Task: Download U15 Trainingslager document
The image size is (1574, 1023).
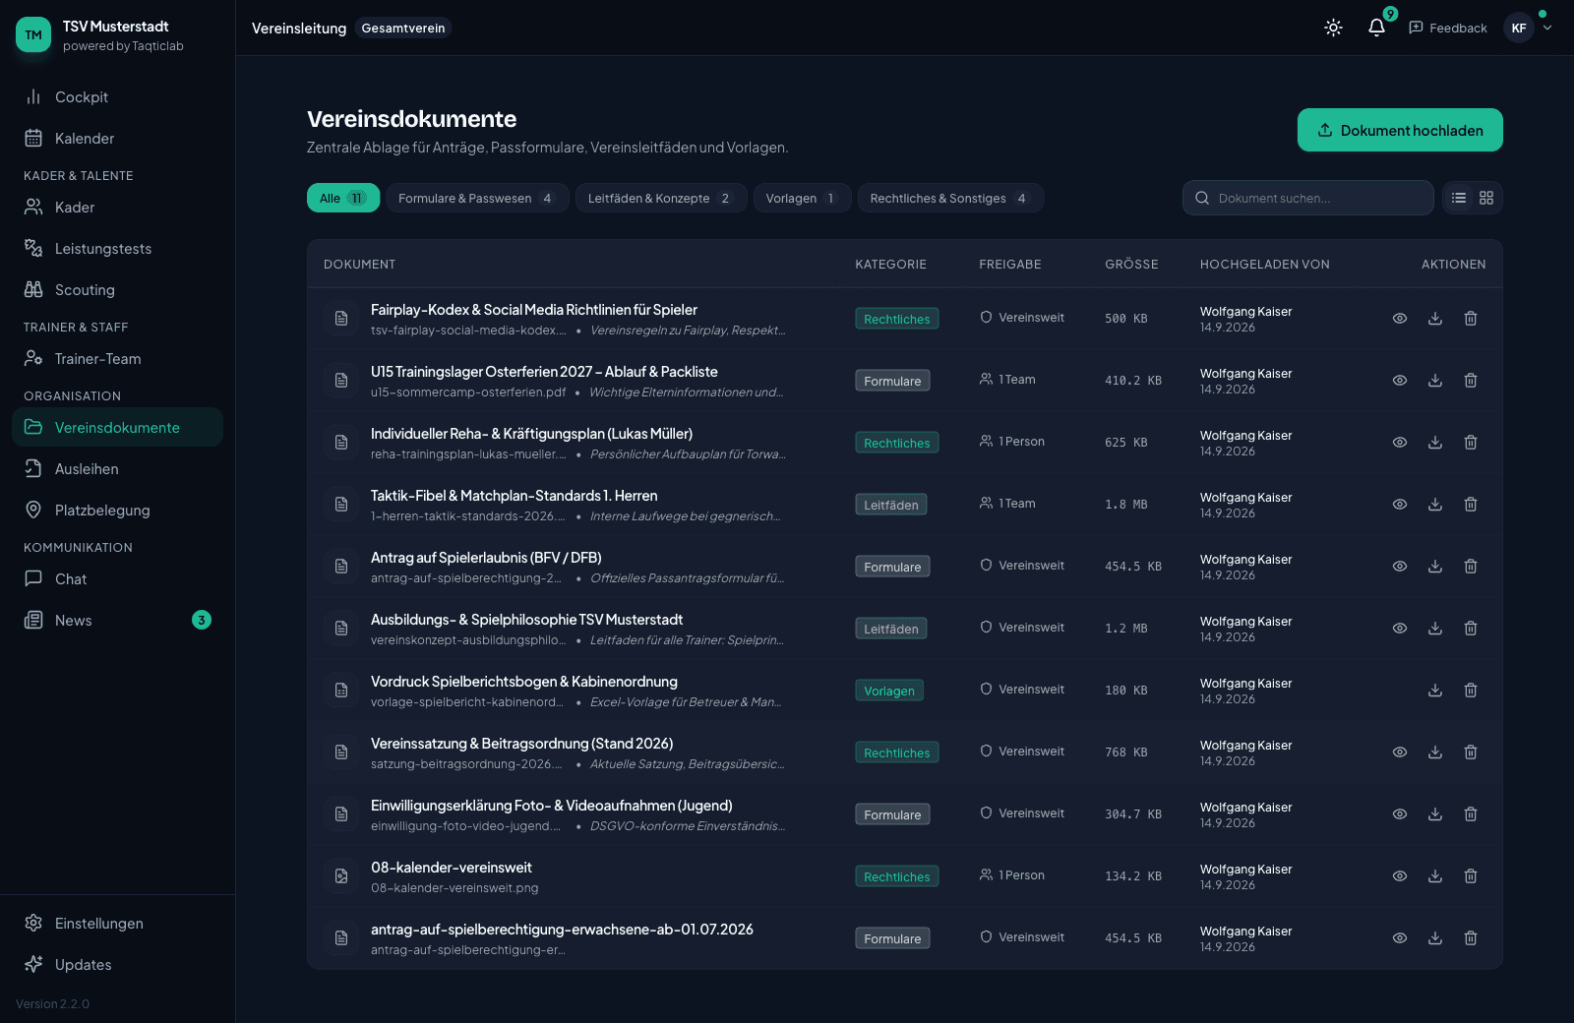Action: coord(1435,380)
